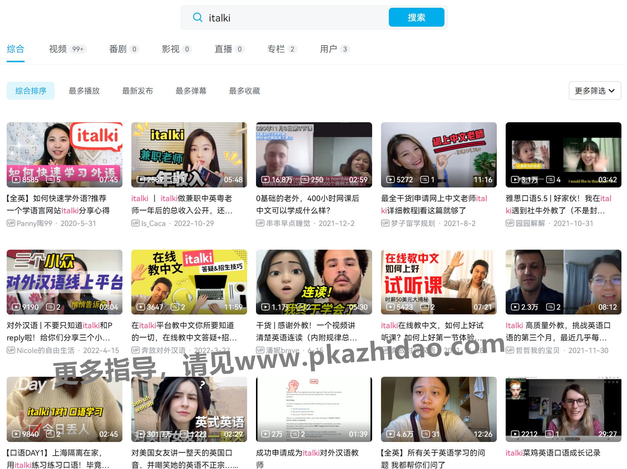The width and height of the screenshot is (627, 469).
Task: Visit uploader Nicole的自由生活
Action: pyautogui.click(x=46, y=350)
